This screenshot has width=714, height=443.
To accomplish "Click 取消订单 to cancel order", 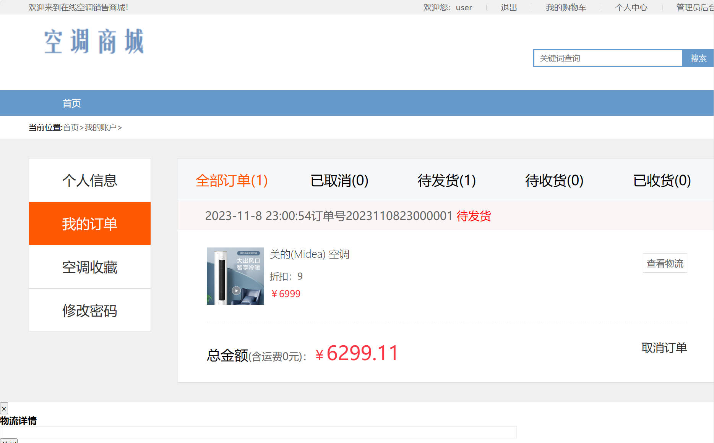I will [x=664, y=348].
